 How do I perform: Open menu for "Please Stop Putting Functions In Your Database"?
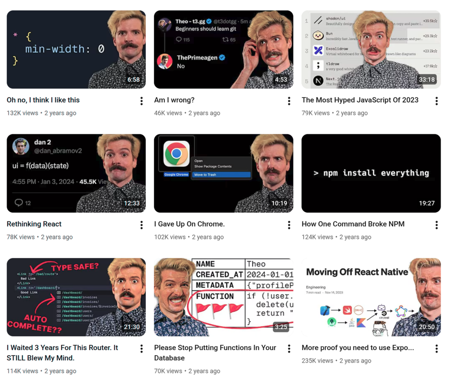click(289, 349)
